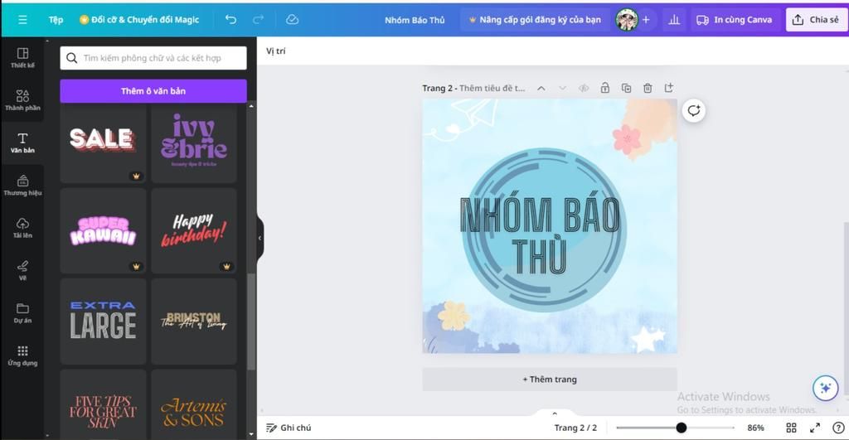This screenshot has height=440, width=849.
Task: Open Ứng dụng apps panel
Action: [x=22, y=355]
